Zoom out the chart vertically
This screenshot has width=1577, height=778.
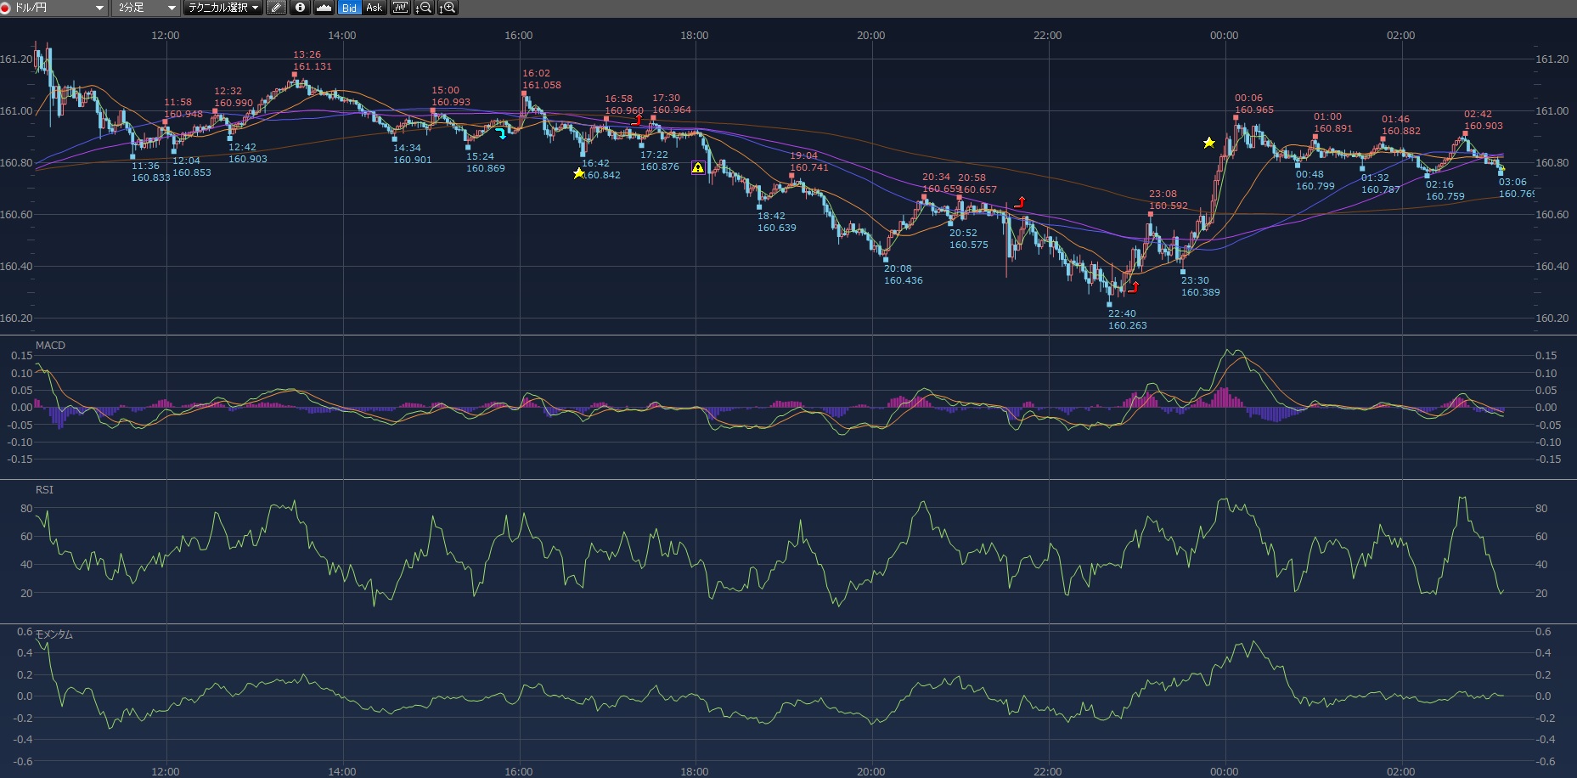click(x=423, y=8)
